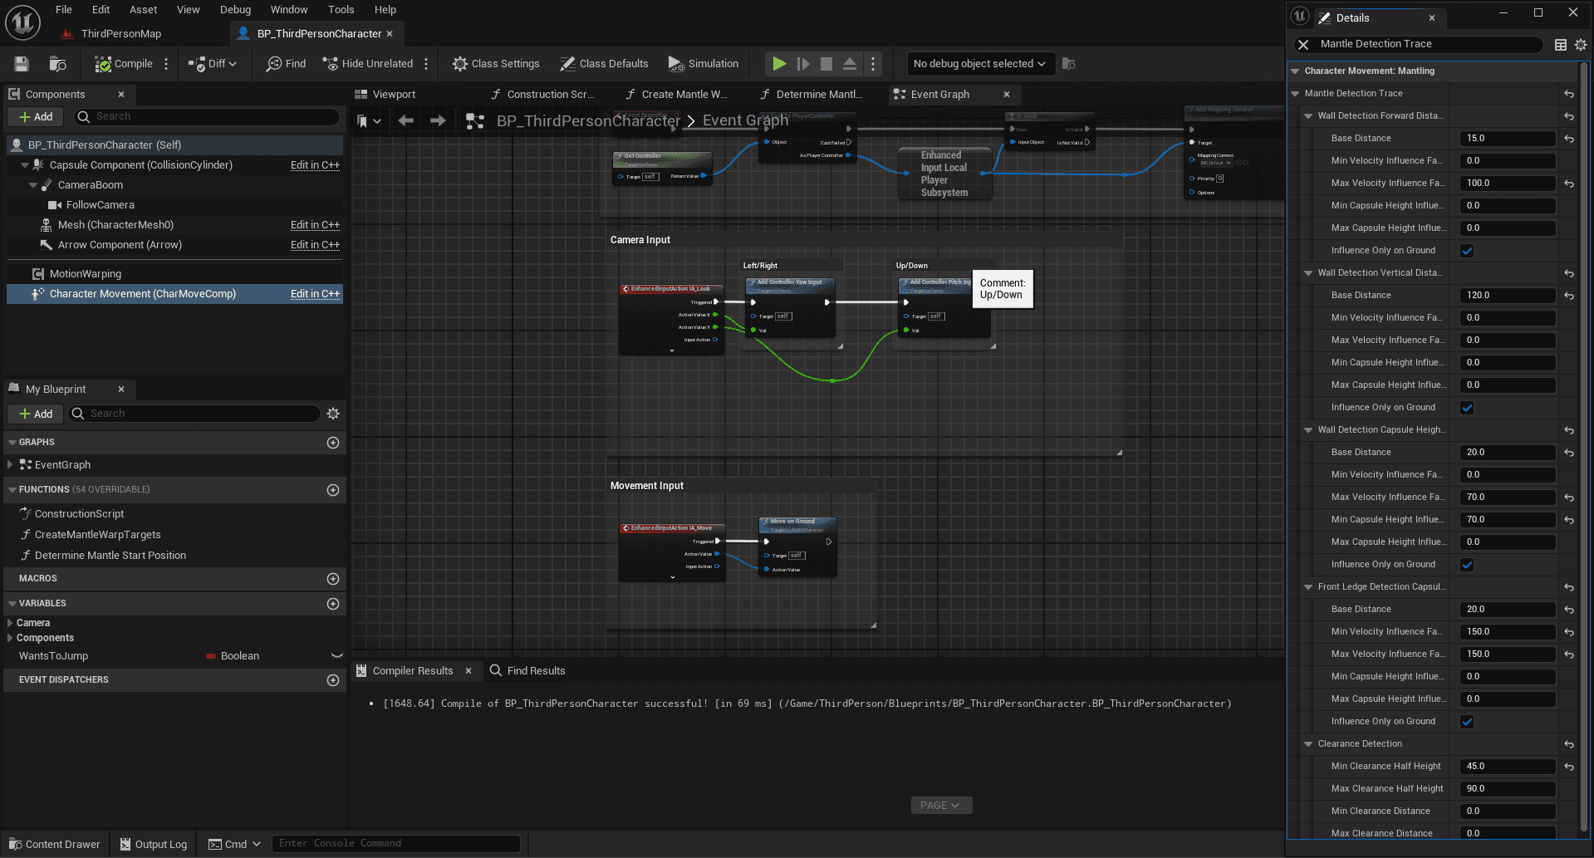This screenshot has width=1594, height=858.
Task: Compile the blueprint
Action: pyautogui.click(x=124, y=64)
